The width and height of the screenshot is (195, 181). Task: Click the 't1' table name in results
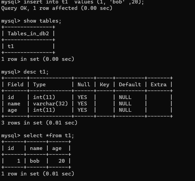[11, 46]
